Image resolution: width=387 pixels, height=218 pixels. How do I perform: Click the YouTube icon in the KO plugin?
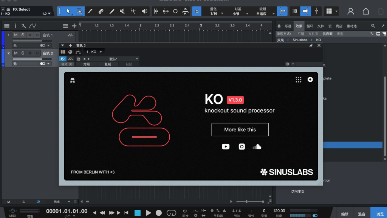coord(226,146)
